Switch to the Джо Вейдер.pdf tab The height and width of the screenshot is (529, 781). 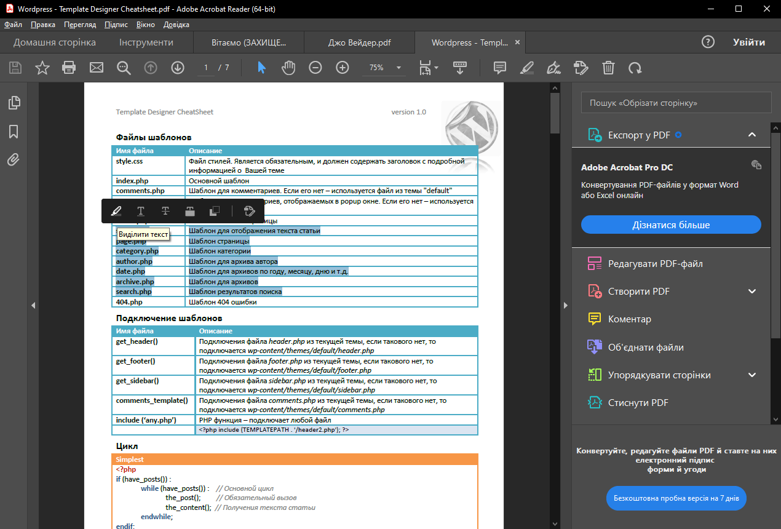[x=359, y=42]
